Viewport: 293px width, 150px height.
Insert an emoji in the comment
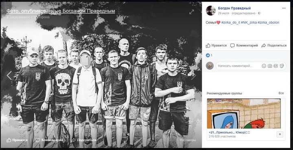264,66
